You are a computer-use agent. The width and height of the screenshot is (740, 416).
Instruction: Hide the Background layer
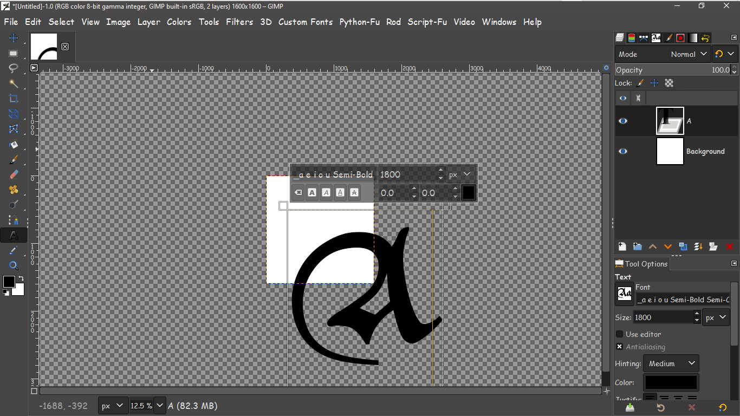[x=623, y=151]
